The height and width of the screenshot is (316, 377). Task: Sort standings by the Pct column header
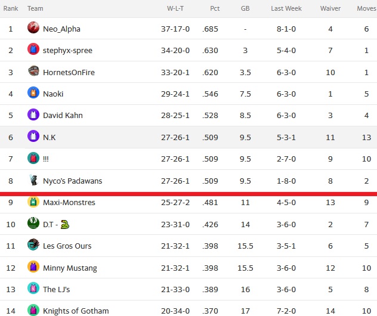[x=215, y=8]
